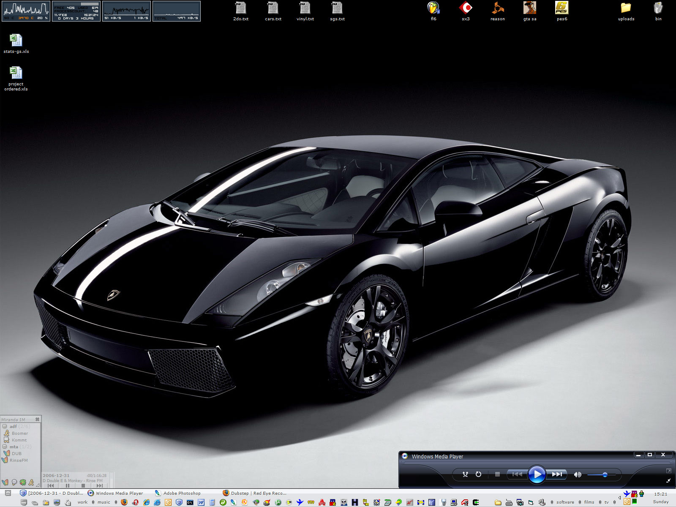The image size is (676, 507).
Task: Mute the Windows Media Player speaker
Action: tap(577, 474)
